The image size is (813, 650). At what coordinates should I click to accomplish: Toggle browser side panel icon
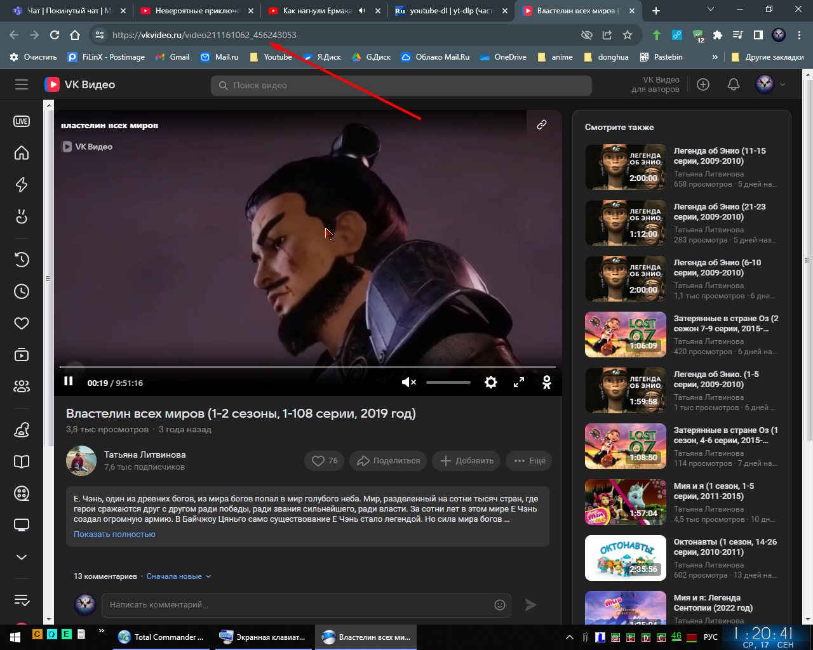pos(758,35)
